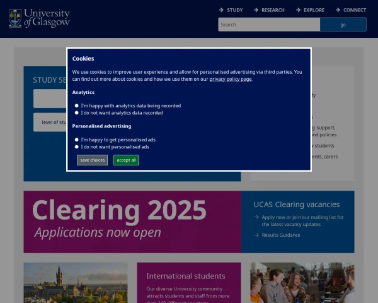378x303 pixels.
Task: Open Apply now or join mailing list link
Action: tap(302, 221)
